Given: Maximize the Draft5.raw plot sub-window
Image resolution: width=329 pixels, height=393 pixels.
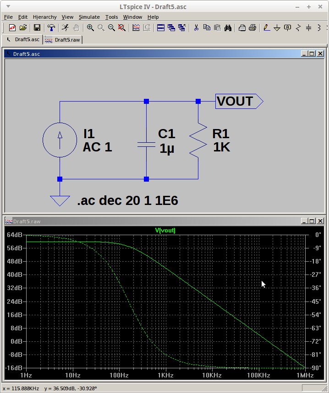Looking at the screenshot, I should 312,221.
